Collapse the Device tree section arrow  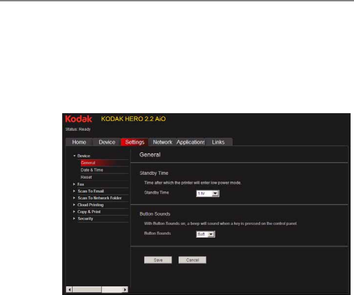pyautogui.click(x=74, y=156)
